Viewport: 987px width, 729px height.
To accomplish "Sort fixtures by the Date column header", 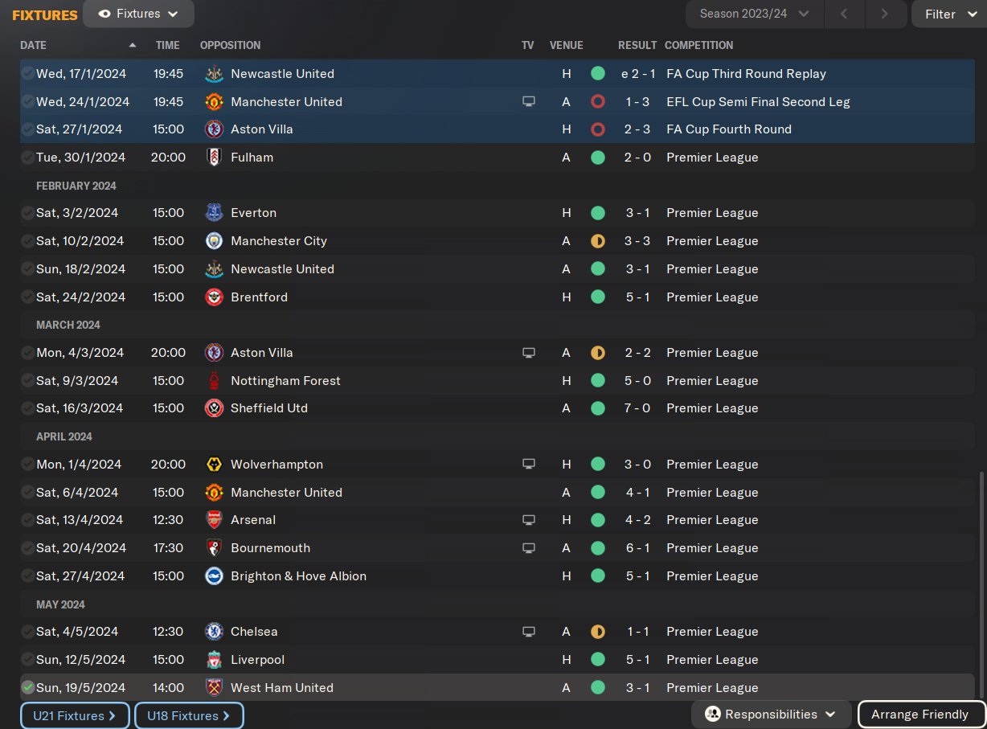I will click(34, 45).
